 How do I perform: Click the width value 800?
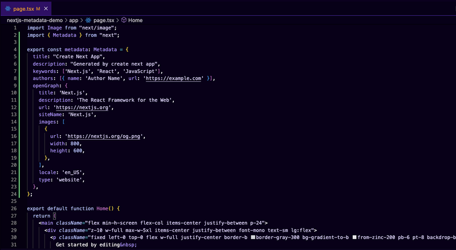[x=75, y=143]
